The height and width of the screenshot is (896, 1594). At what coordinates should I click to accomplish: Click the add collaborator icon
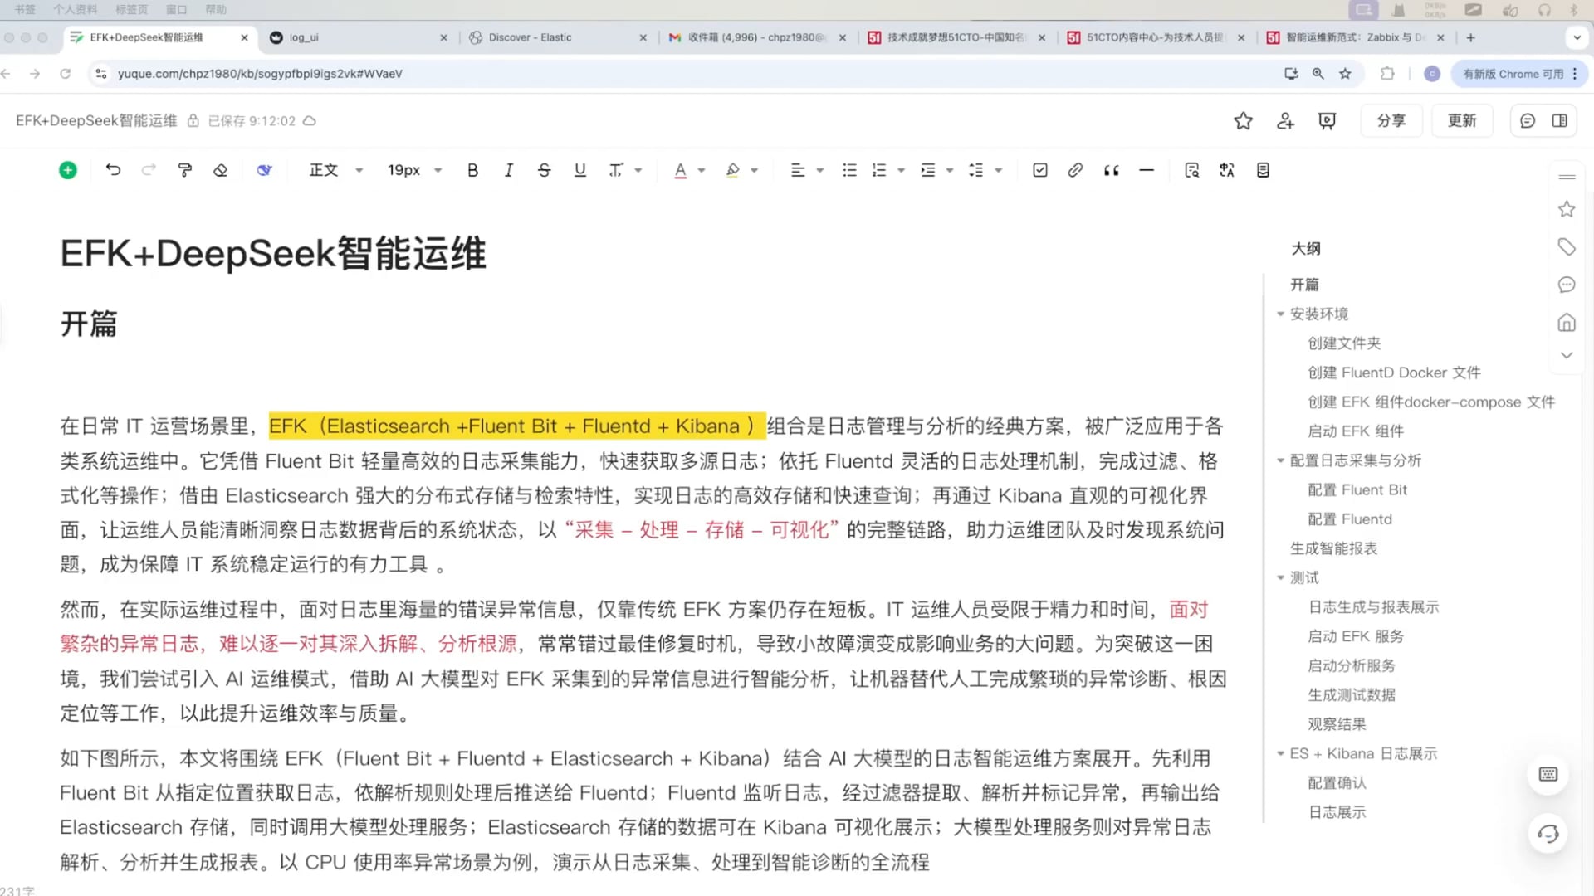click(1285, 121)
